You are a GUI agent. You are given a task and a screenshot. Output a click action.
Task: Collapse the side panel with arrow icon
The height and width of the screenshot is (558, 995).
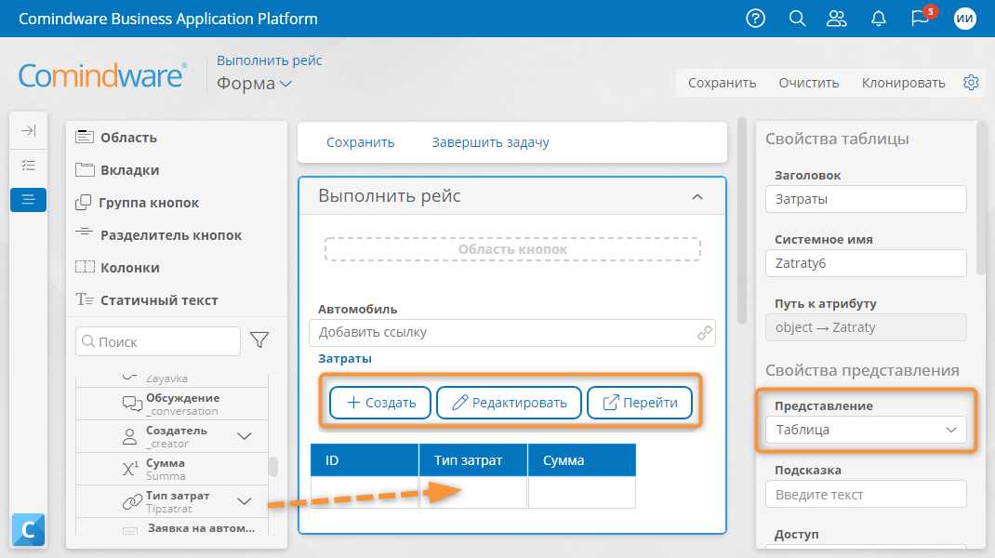(x=29, y=131)
